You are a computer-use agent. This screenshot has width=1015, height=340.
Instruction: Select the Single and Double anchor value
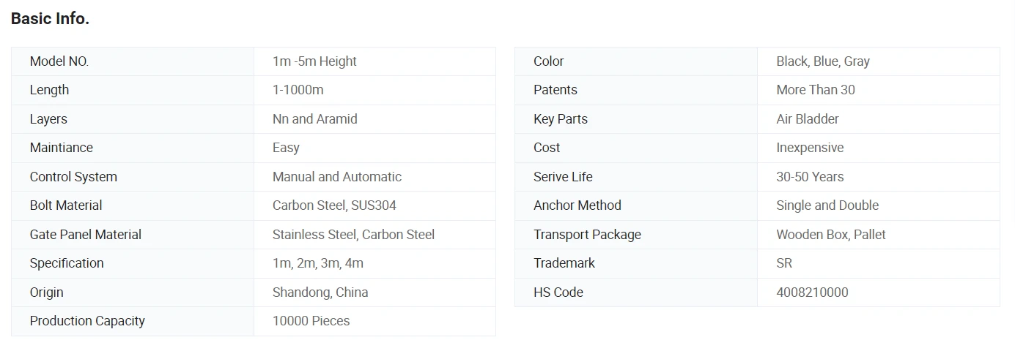(x=827, y=205)
